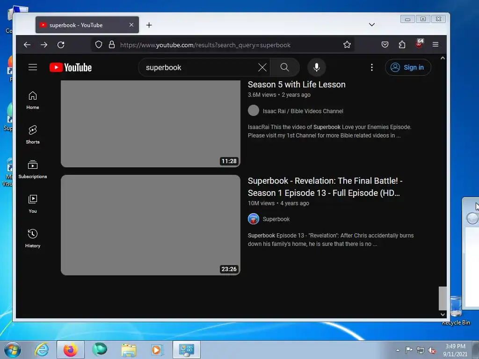
Task: Reload the current page
Action: click(x=61, y=45)
